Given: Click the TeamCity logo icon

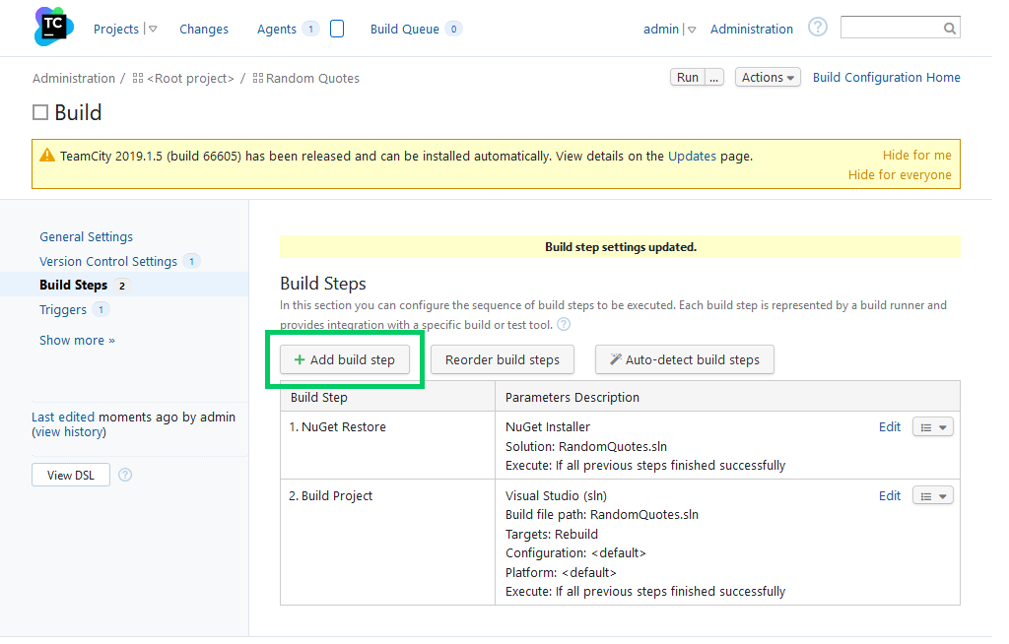Looking at the screenshot, I should click(54, 27).
